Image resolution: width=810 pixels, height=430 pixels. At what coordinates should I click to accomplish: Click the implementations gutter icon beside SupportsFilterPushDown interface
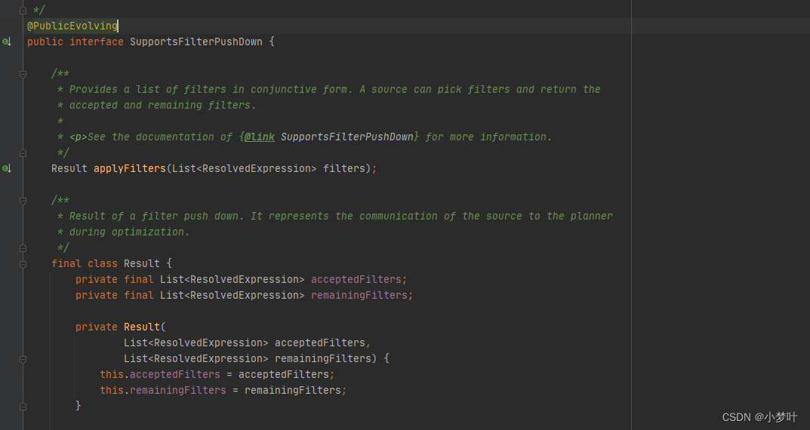tap(7, 41)
